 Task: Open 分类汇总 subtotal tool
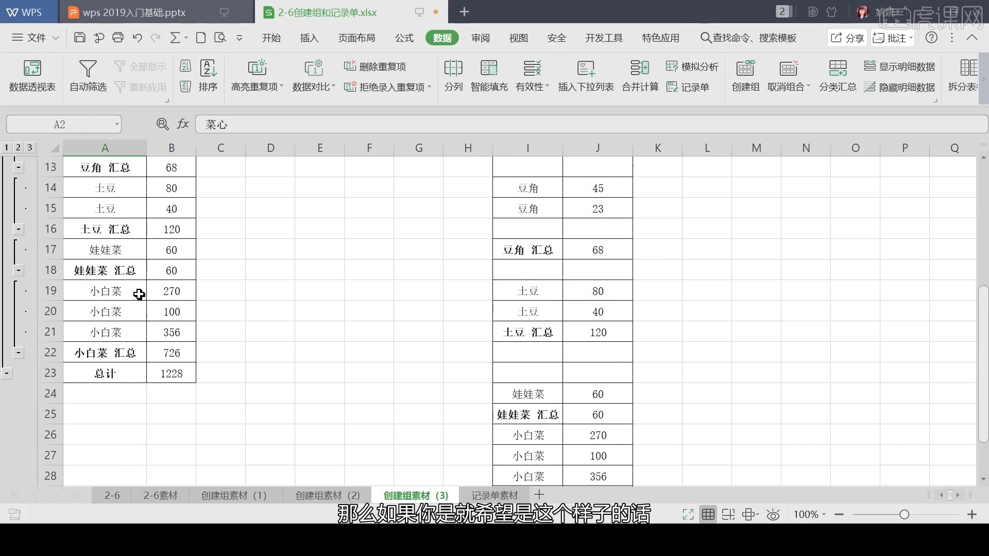838,76
